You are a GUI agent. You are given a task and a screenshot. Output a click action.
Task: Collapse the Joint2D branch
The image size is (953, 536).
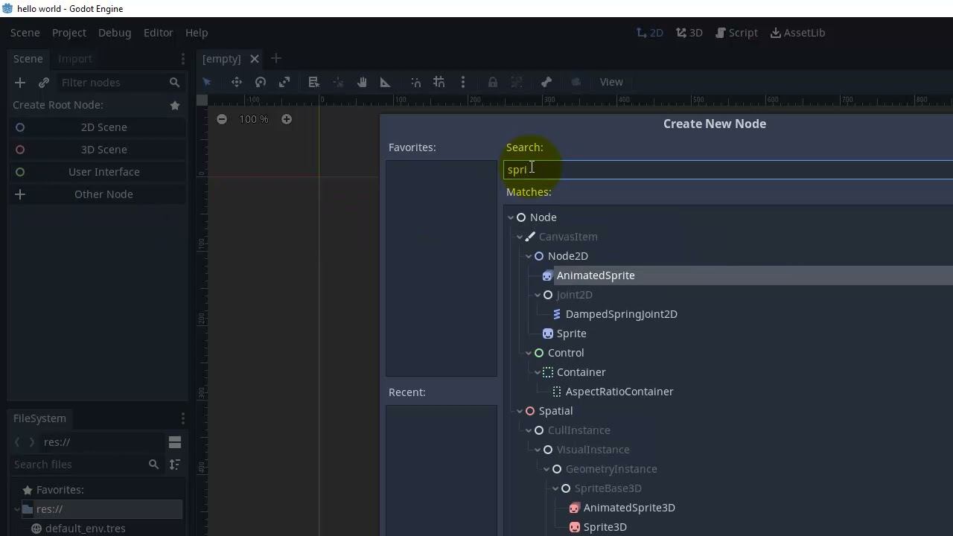[x=538, y=295]
